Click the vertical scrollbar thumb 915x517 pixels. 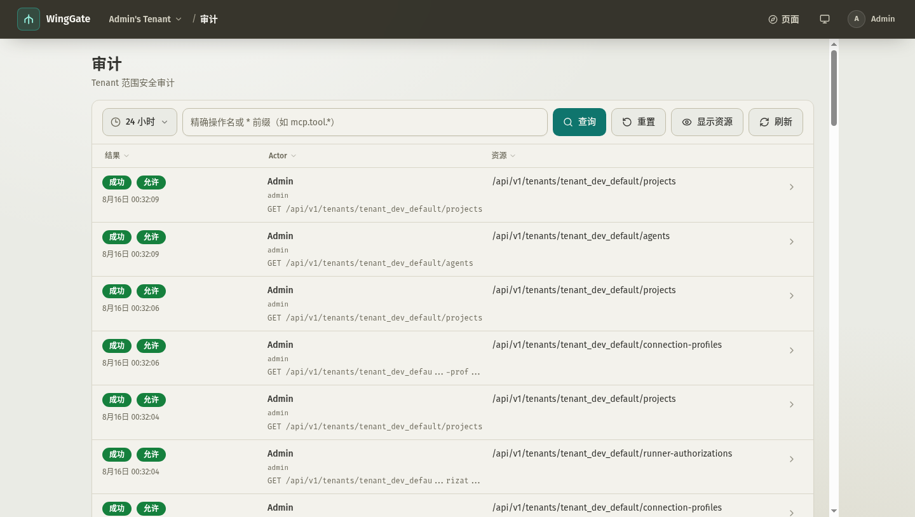click(x=834, y=88)
